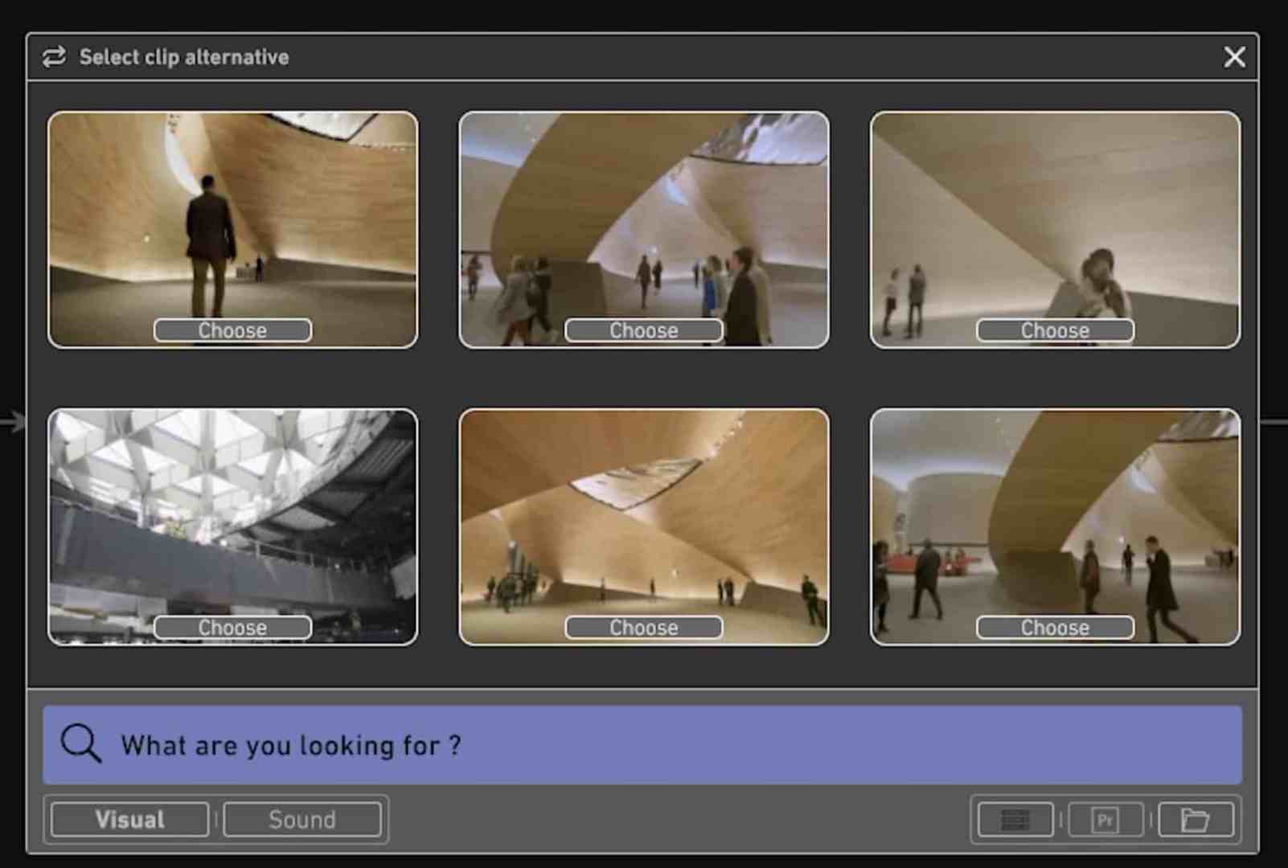Viewport: 1288px width, 868px height.
Task: Select the blurry thumbnail with foreground person
Action: tap(1055, 217)
